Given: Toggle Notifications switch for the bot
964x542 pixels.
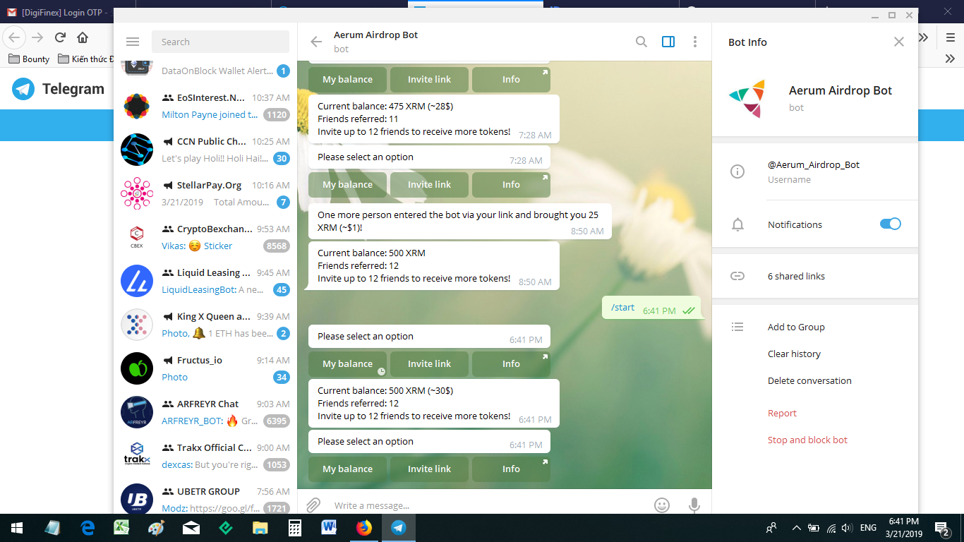Looking at the screenshot, I should point(891,224).
